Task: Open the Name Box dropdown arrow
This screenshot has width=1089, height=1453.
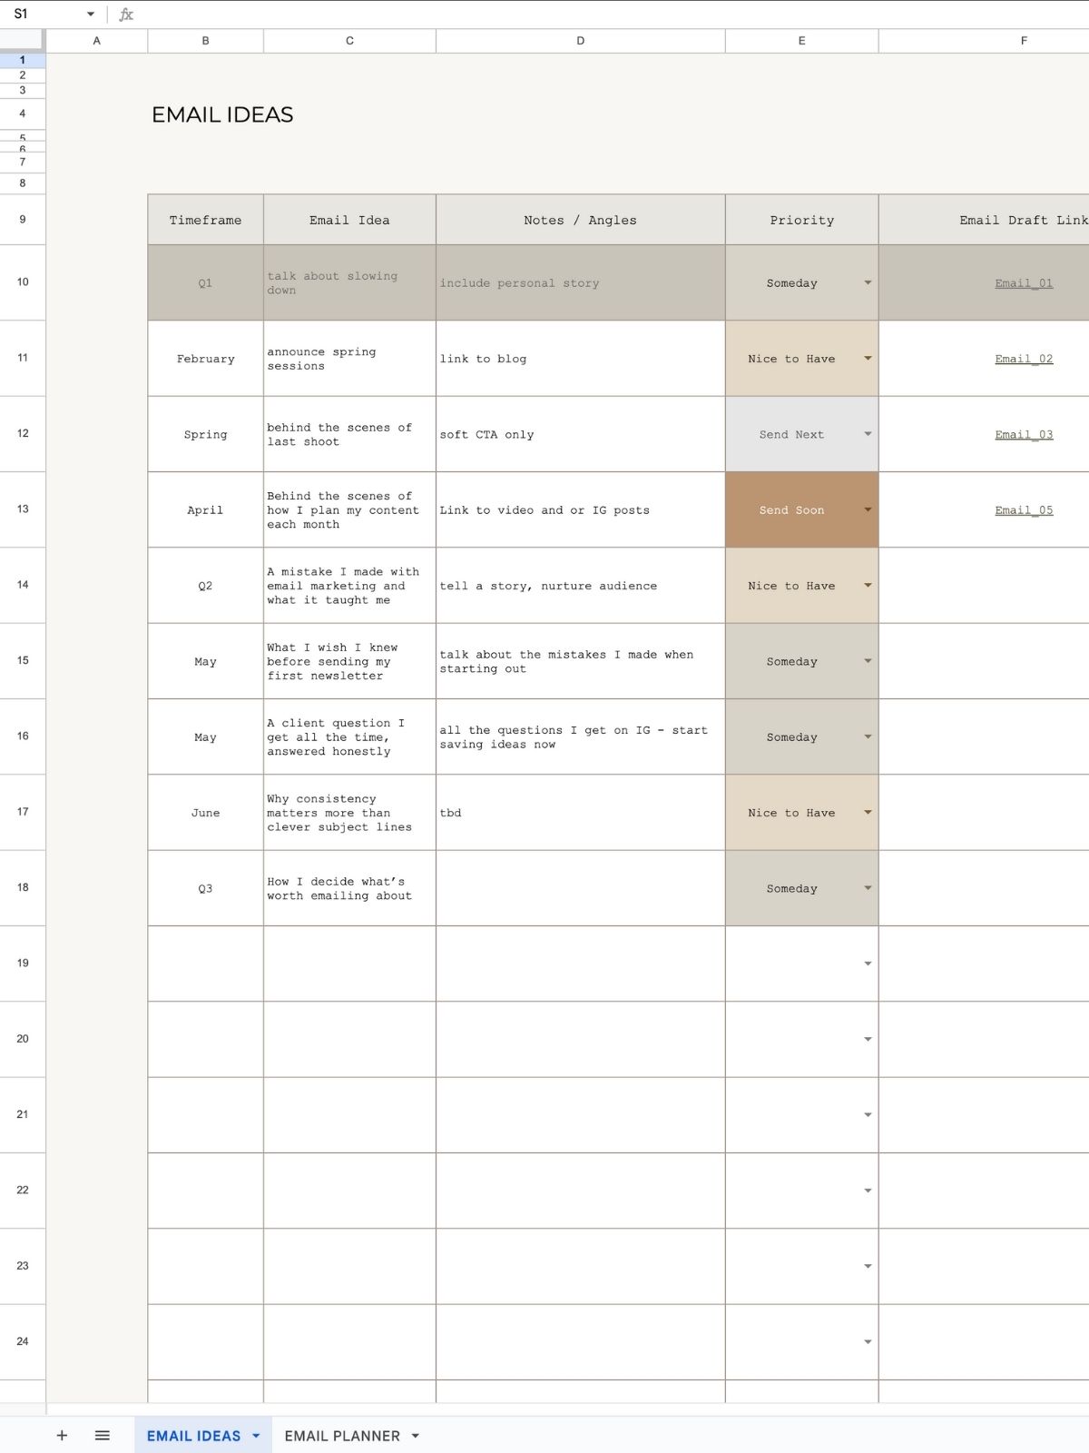Action: [91, 15]
